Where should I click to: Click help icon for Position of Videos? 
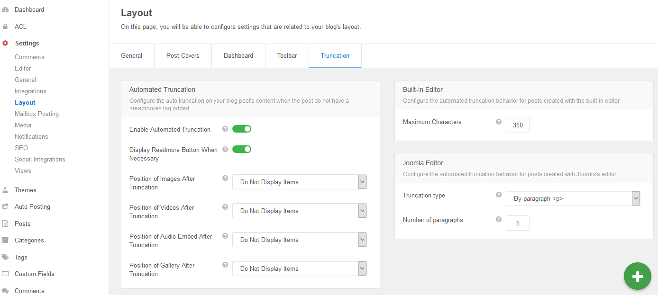[225, 207]
